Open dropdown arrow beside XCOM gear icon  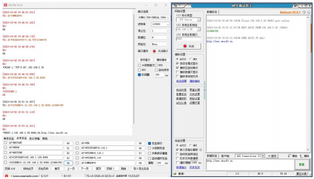[11, 176]
